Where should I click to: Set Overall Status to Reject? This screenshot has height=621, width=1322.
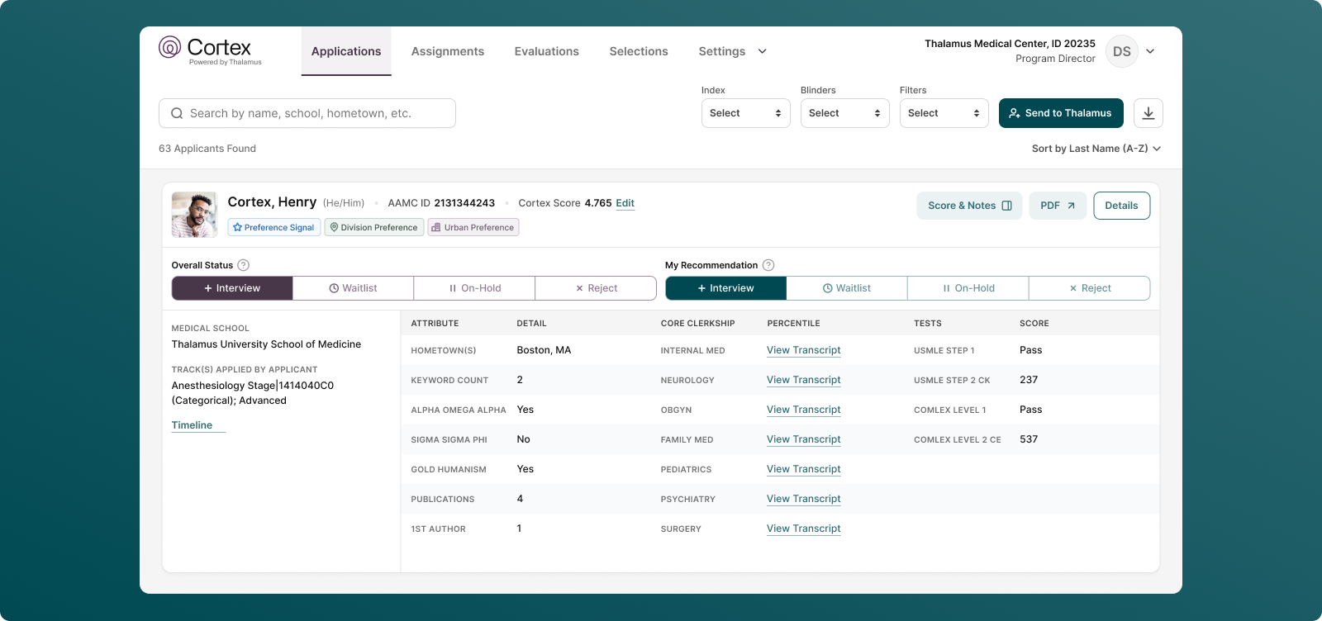tap(596, 288)
